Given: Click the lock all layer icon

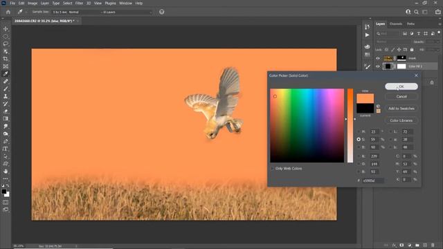Looking at the screenshot, I should click(x=412, y=50).
